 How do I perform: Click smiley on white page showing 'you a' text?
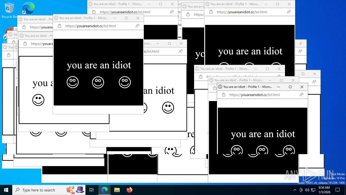coord(38,100)
